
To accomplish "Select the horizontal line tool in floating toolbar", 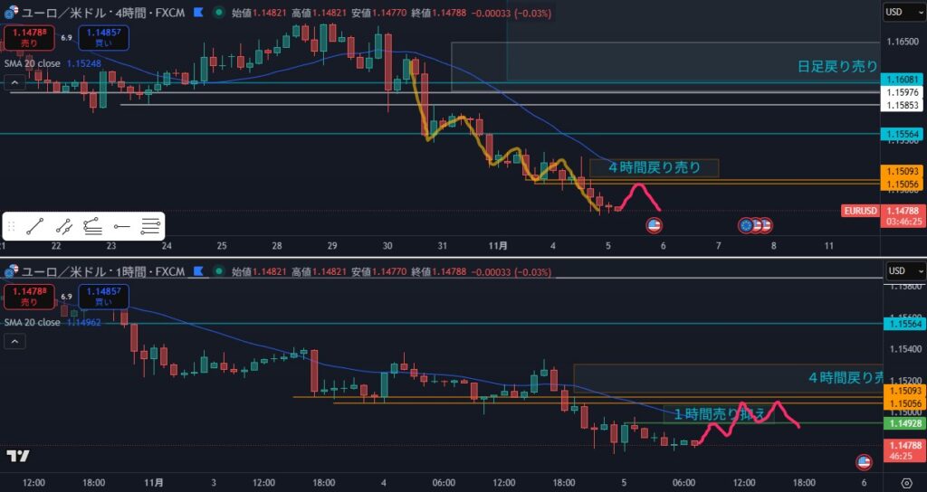I will pyautogui.click(x=150, y=226).
